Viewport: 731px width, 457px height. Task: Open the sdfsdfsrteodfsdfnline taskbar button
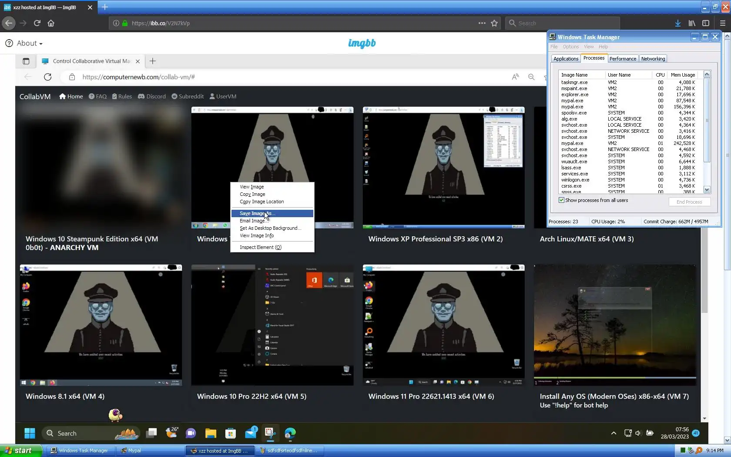pyautogui.click(x=289, y=450)
